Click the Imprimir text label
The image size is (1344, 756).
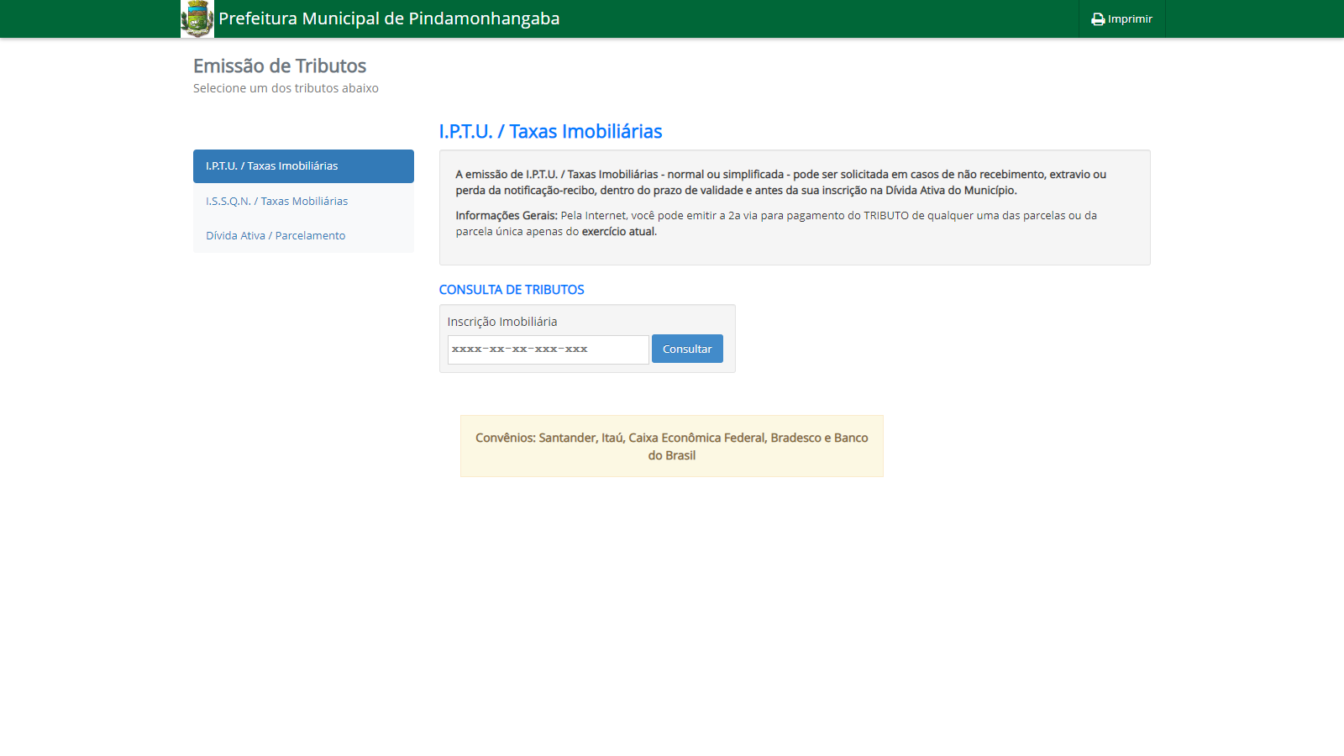(x=1130, y=19)
